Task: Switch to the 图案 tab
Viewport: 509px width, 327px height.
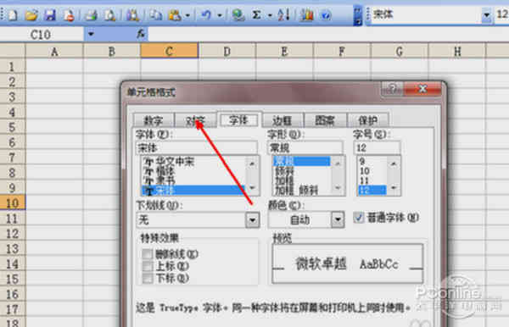Action: (x=325, y=121)
